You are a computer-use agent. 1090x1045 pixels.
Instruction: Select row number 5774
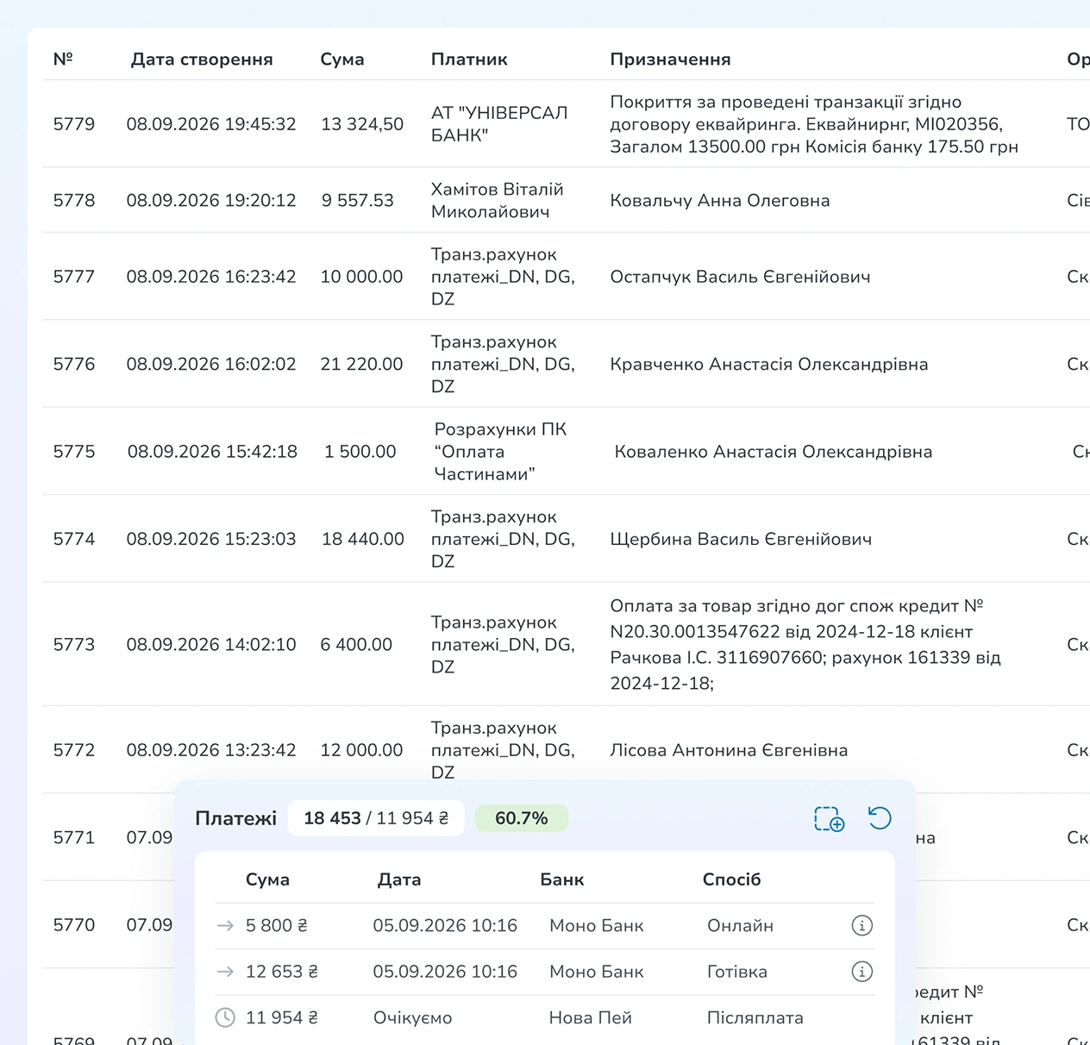click(74, 540)
